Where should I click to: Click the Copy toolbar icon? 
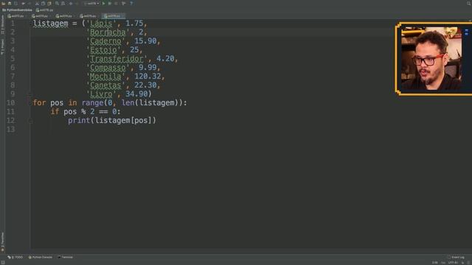(43, 4)
